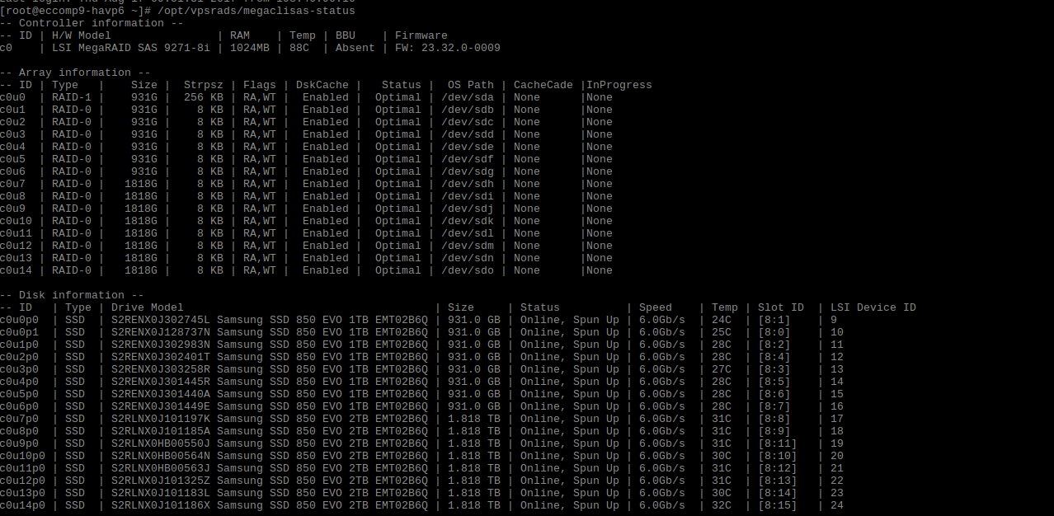The image size is (1054, 516).
Task: Select the LSI MegaRAID SAS 9271-8i model text
Action: (131, 48)
